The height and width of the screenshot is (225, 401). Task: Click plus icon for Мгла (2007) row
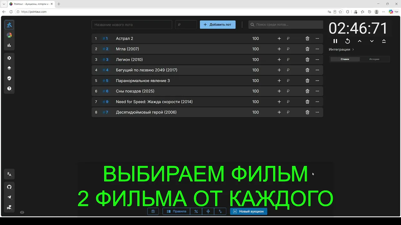pyautogui.click(x=279, y=49)
